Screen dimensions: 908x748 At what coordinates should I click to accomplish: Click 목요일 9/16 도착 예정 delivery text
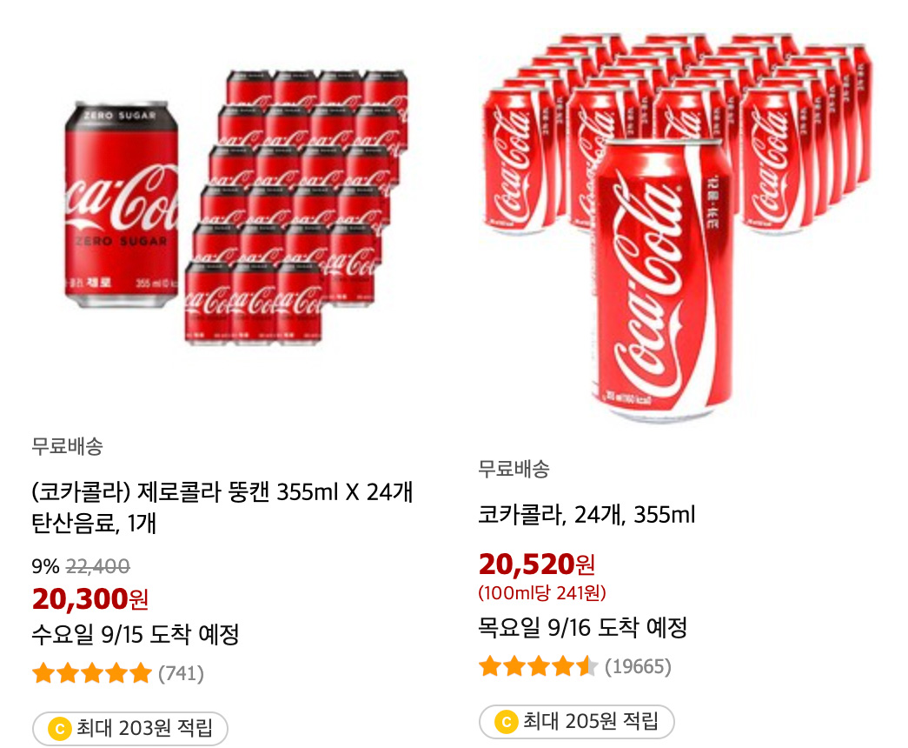583,626
